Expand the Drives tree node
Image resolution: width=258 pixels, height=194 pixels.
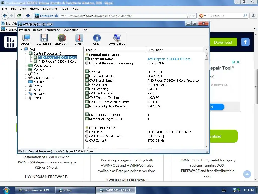[x=26, y=86]
